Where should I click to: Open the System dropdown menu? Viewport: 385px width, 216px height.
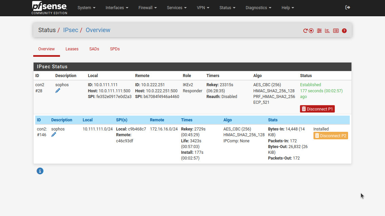[86, 8]
